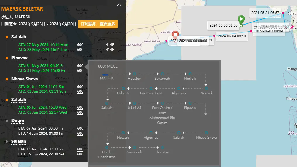The image size is (297, 167).
Task: Collapse the vessel panel with the up chevron
Action: tap(119, 5)
